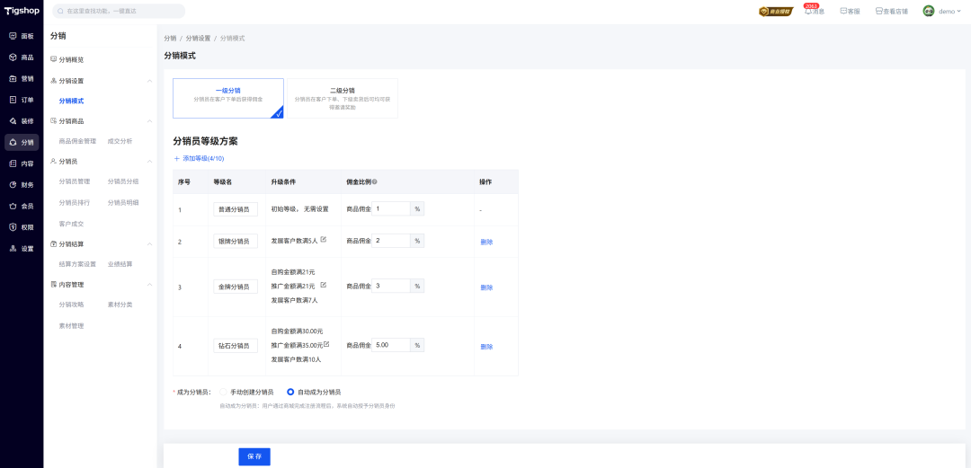Select 手动创建分销员 radio option

[x=247, y=392]
